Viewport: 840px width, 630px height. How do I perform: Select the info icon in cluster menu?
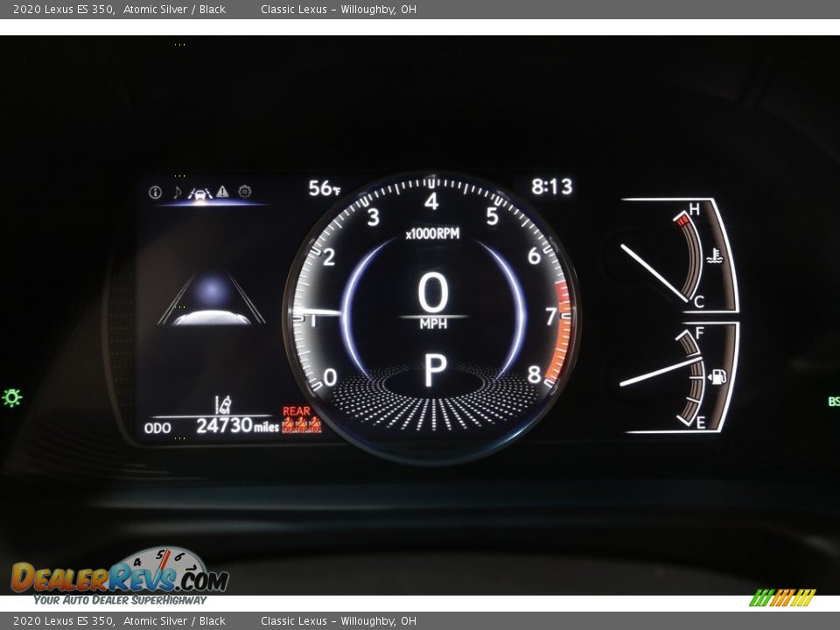[x=156, y=192]
